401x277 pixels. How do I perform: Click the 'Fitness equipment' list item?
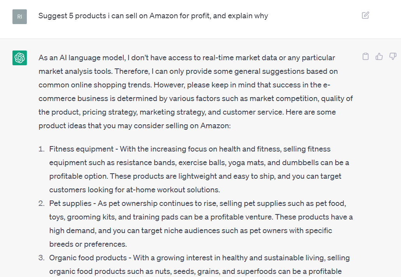click(x=82, y=149)
